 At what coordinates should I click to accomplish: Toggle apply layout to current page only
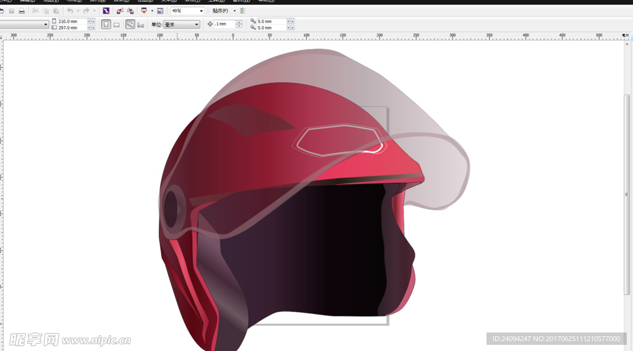140,25
